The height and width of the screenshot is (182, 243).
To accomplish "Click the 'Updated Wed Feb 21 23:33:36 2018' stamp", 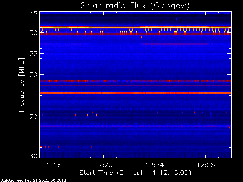I will pos(33,180).
